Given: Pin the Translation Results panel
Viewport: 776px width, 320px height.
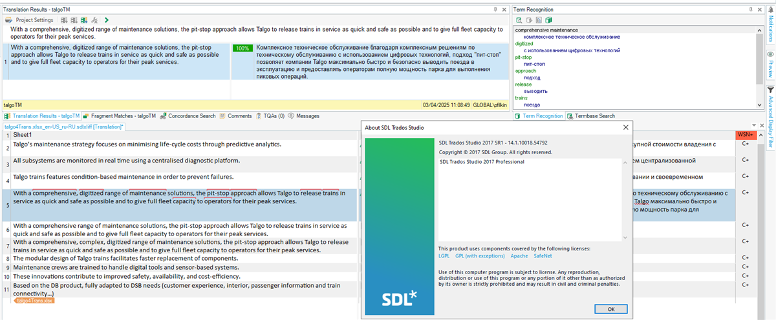Looking at the screenshot, I should tap(495, 10).
